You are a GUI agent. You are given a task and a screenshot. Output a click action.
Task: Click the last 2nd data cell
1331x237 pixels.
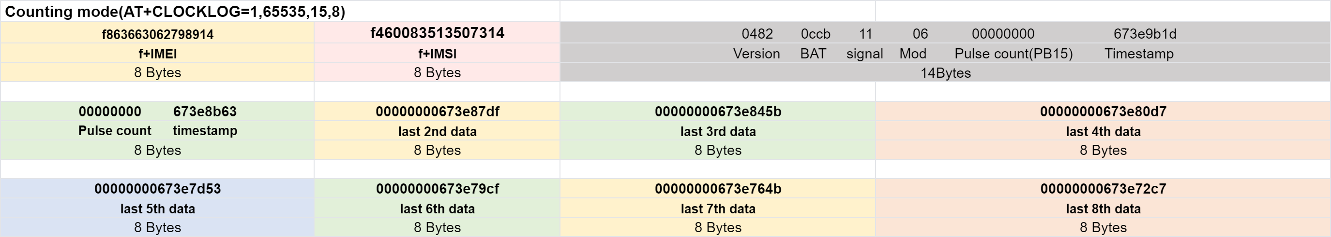point(437,131)
